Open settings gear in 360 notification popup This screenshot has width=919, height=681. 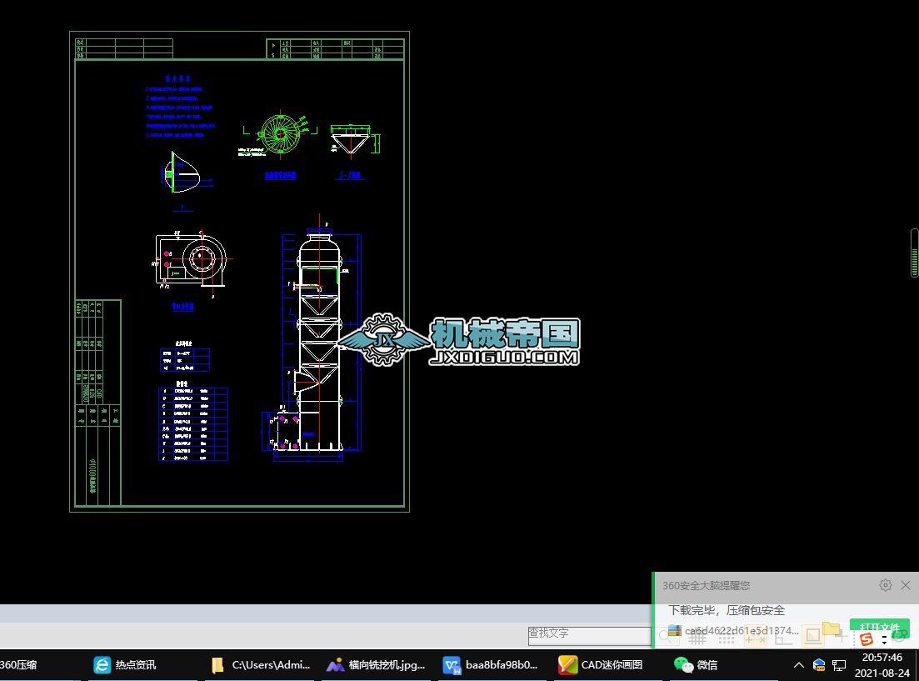coord(885,585)
